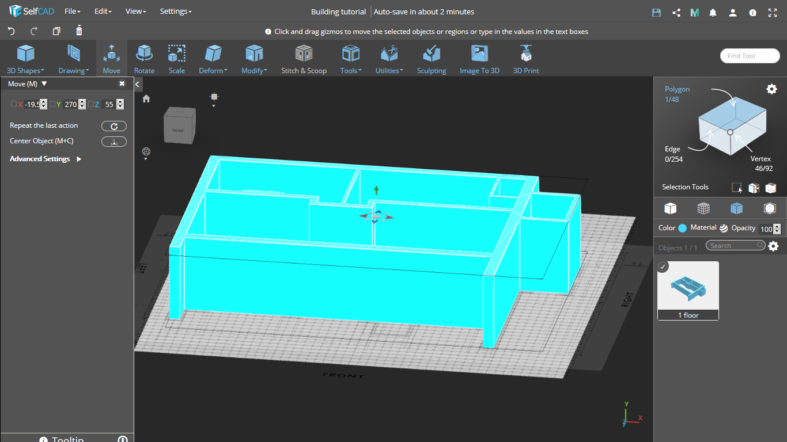
Task: Toggle the X axis checkbox
Action: (14, 104)
